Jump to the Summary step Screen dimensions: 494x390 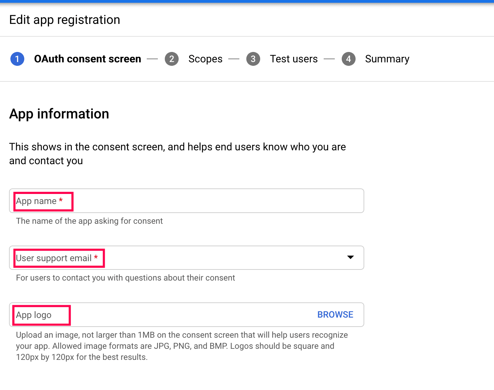pos(387,59)
